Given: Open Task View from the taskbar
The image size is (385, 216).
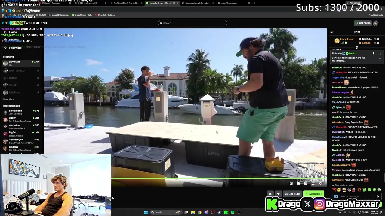Looking at the screenshot, I should coord(186,212).
